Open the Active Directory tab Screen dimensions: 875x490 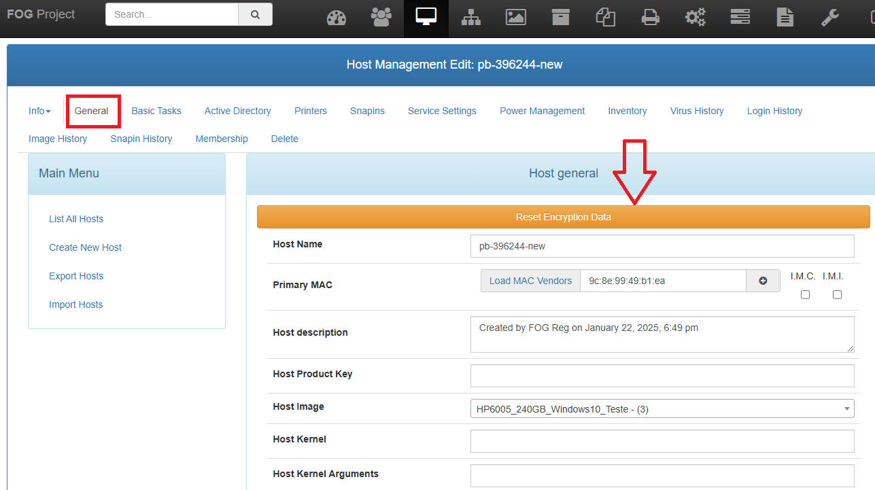click(x=237, y=111)
